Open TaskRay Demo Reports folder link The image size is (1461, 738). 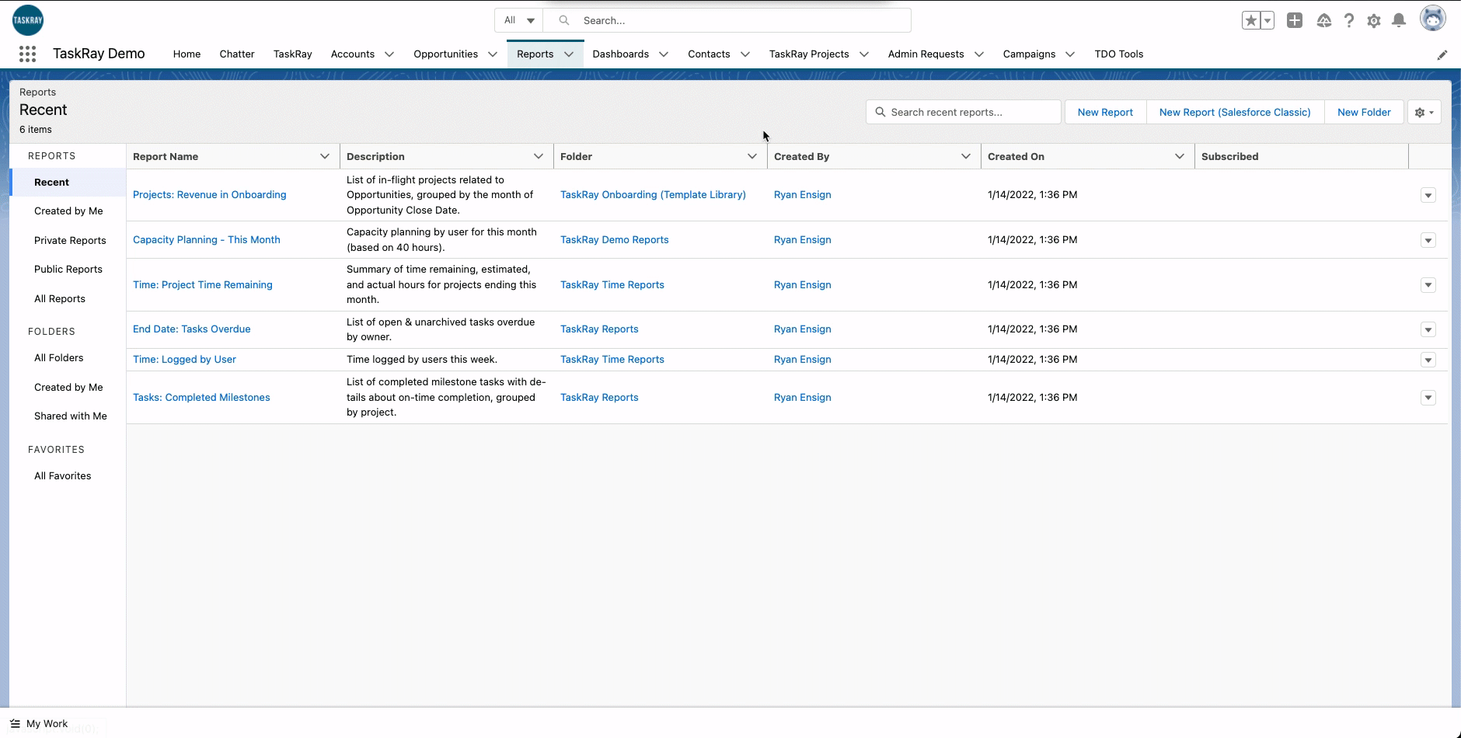tap(615, 239)
